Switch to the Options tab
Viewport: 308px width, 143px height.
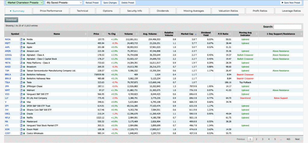pyautogui.click(x=108, y=11)
